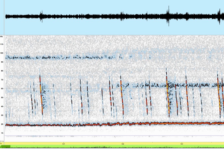Click the kHz unit label atop the axis
Image resolution: width=224 pixels, height=149 pixels.
click(x=2, y=36)
